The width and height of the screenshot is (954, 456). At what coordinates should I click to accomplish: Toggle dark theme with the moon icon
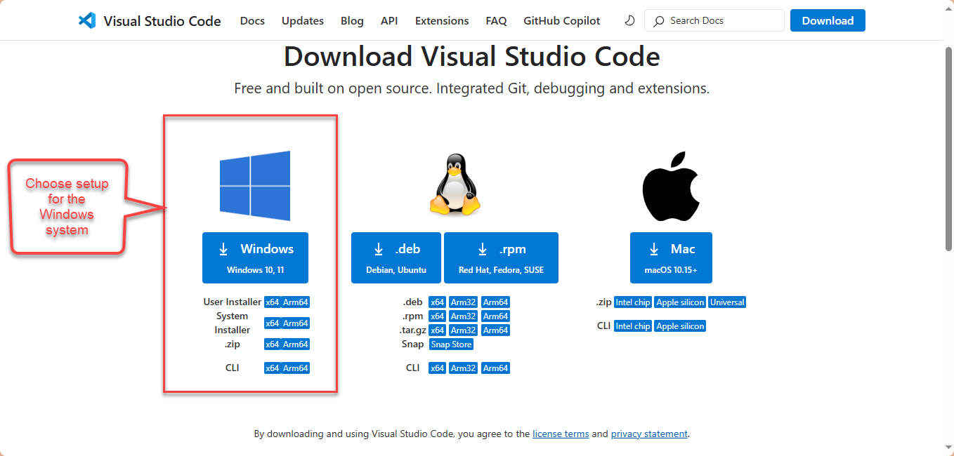coord(629,20)
